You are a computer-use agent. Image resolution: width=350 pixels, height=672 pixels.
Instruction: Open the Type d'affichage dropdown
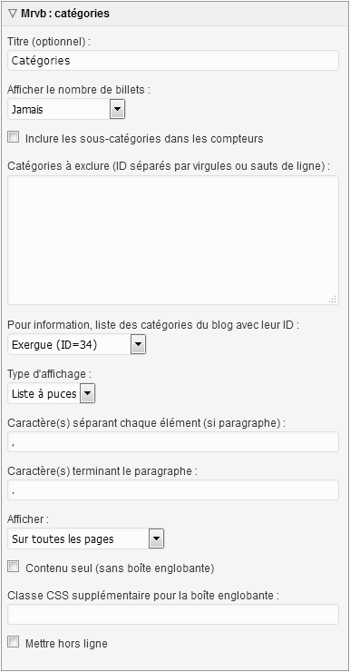52,393
